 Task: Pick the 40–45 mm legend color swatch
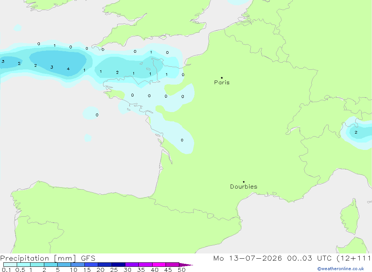tap(159, 265)
